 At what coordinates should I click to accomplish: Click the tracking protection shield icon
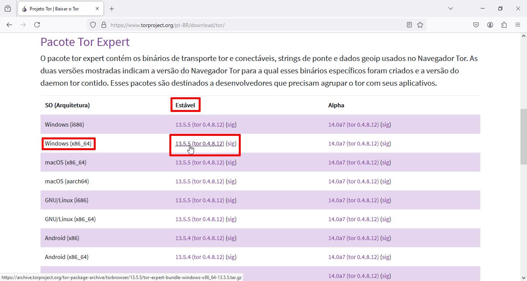pos(93,25)
